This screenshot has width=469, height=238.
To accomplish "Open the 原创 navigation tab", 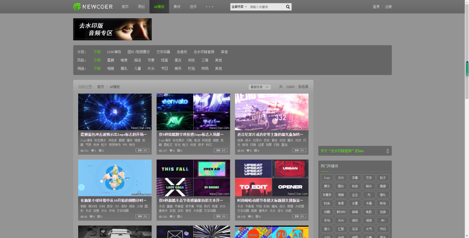I will coord(141,6).
